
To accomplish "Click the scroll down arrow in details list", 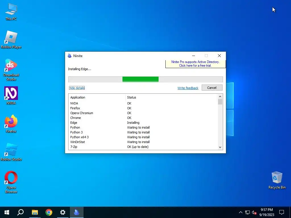I will pos(220,147).
